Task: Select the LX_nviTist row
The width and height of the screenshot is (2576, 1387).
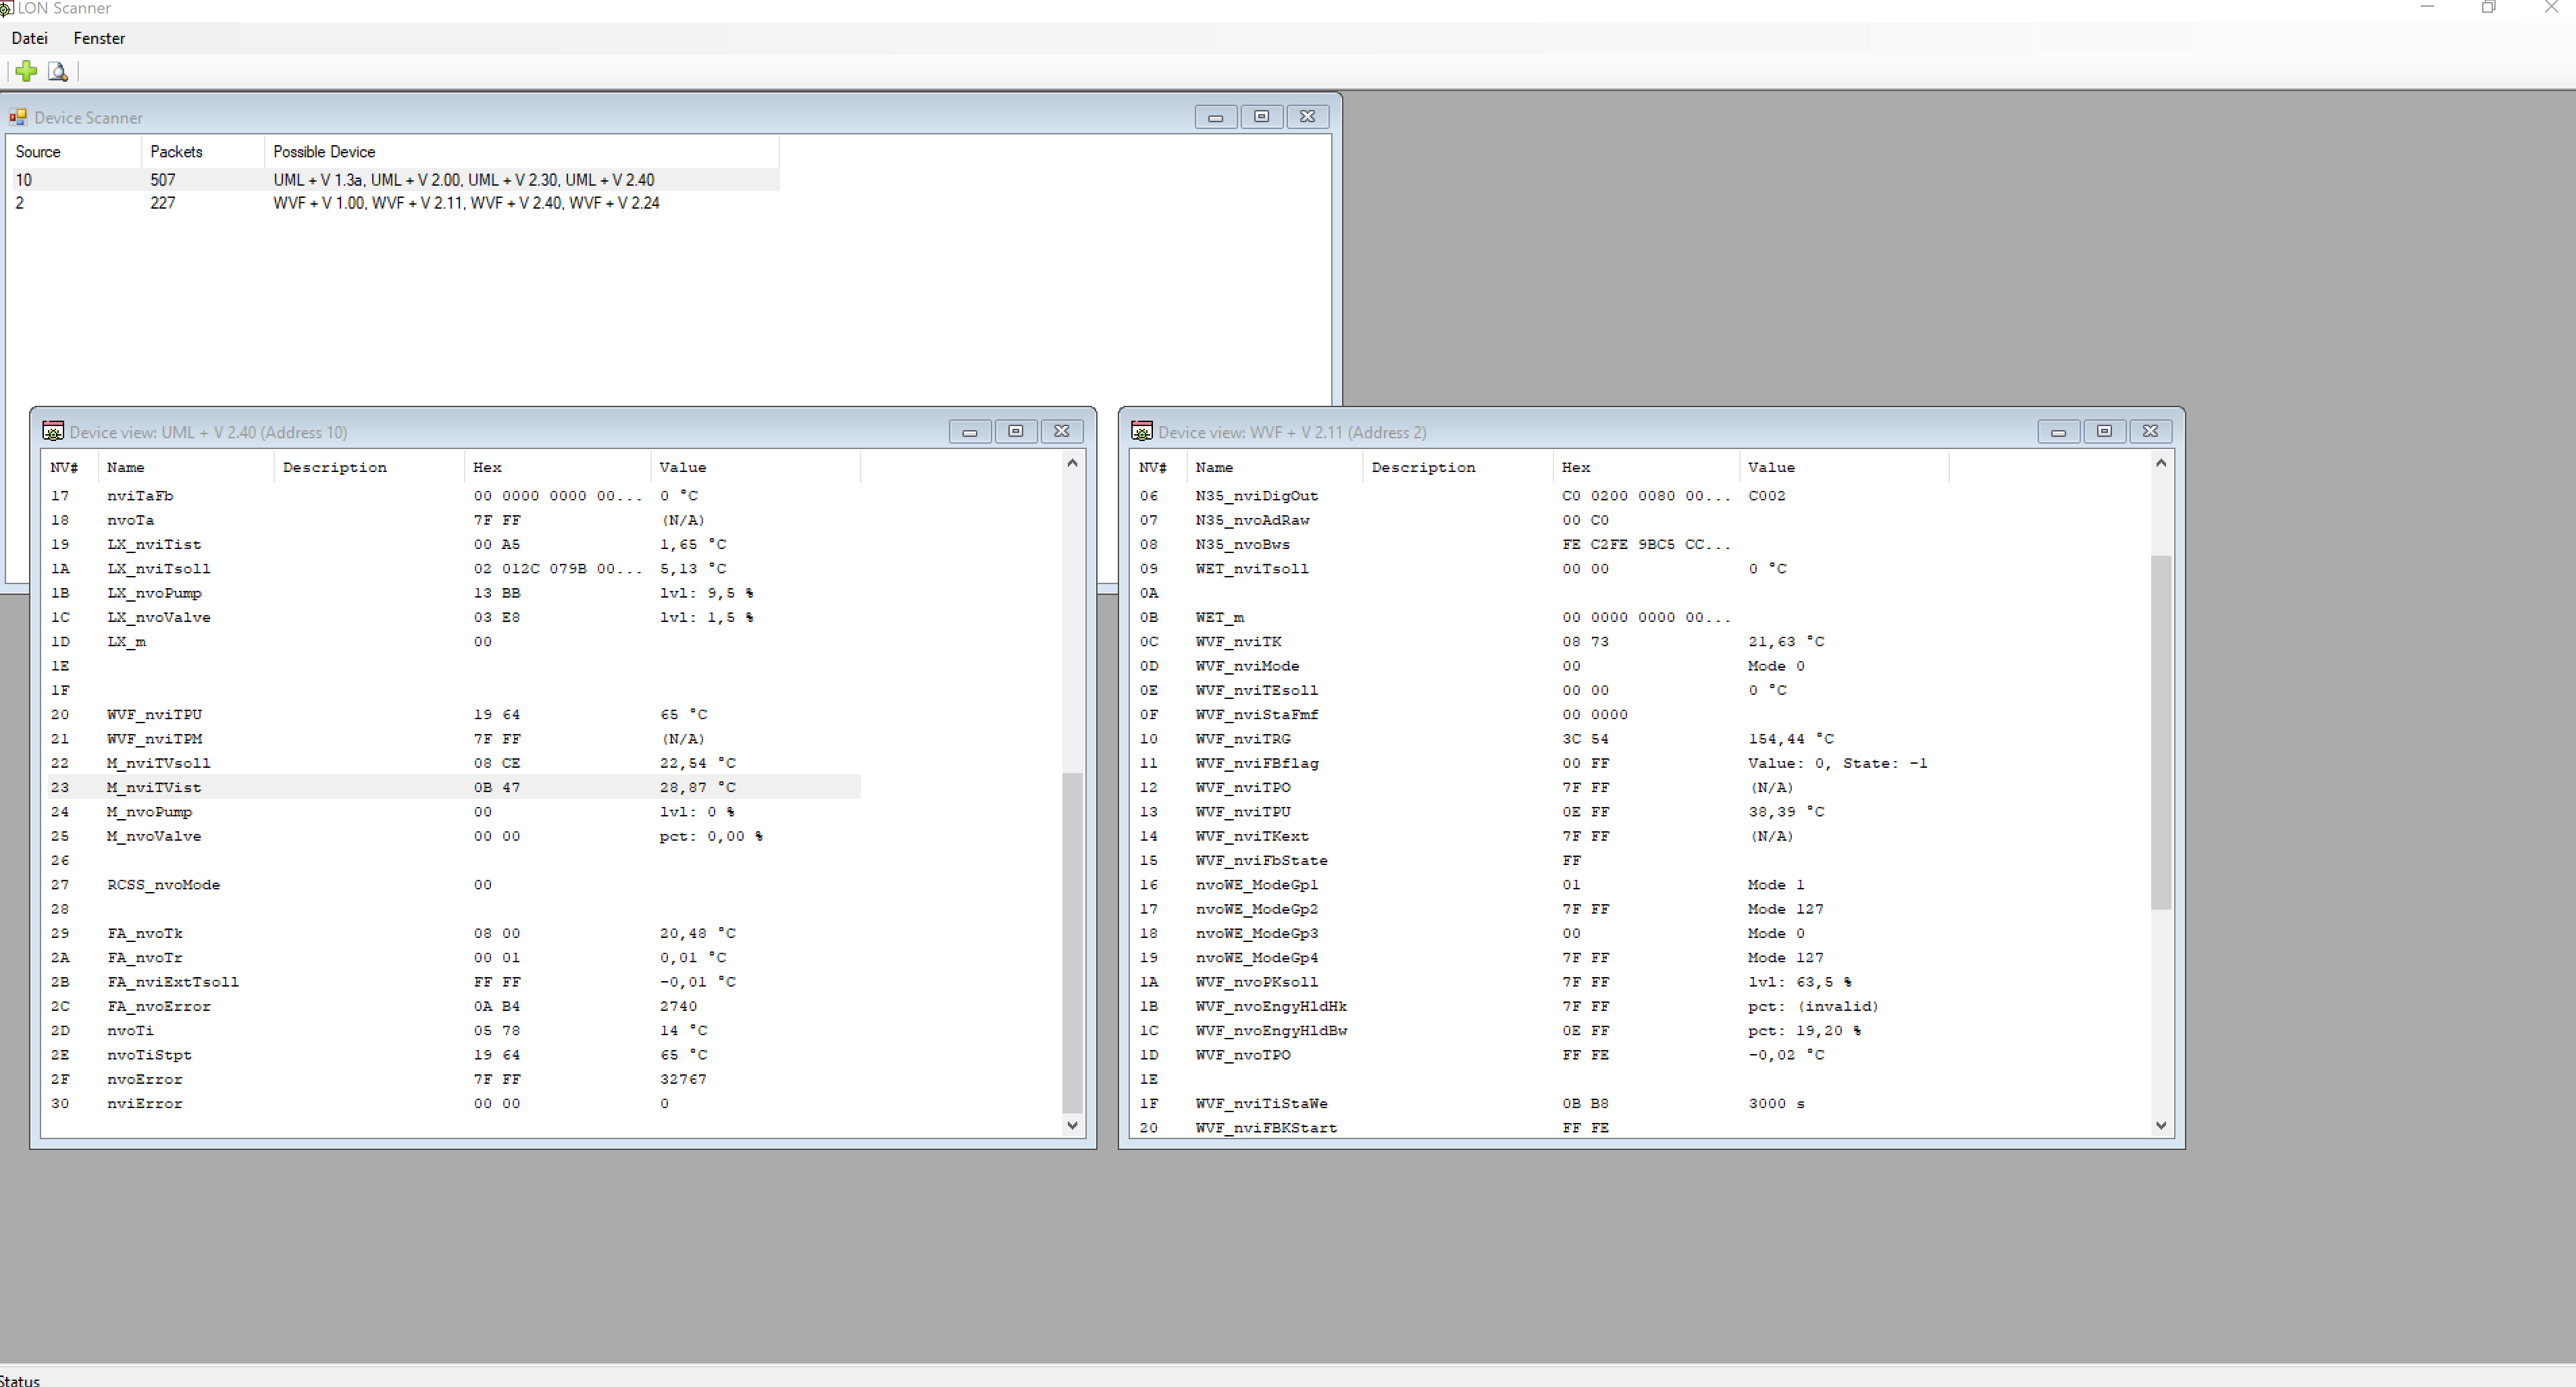Action: [454, 544]
